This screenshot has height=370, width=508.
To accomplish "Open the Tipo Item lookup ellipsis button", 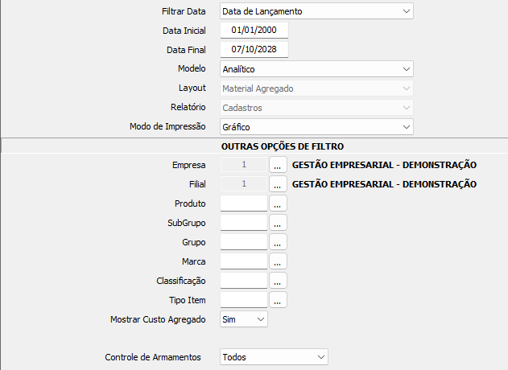I will (x=278, y=300).
